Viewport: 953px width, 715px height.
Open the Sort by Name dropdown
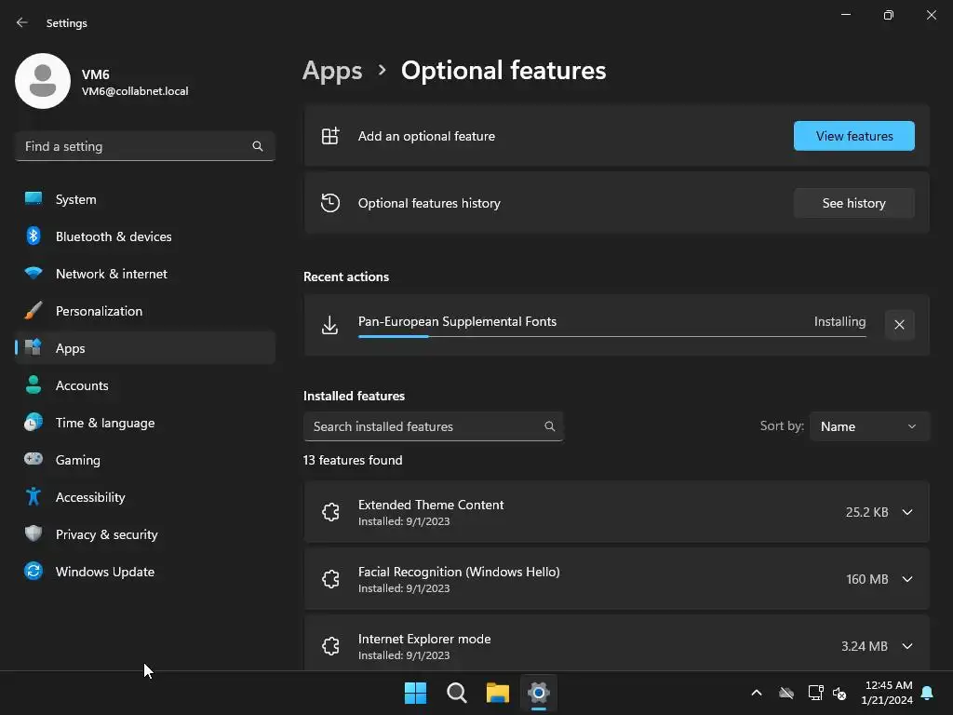(x=869, y=426)
